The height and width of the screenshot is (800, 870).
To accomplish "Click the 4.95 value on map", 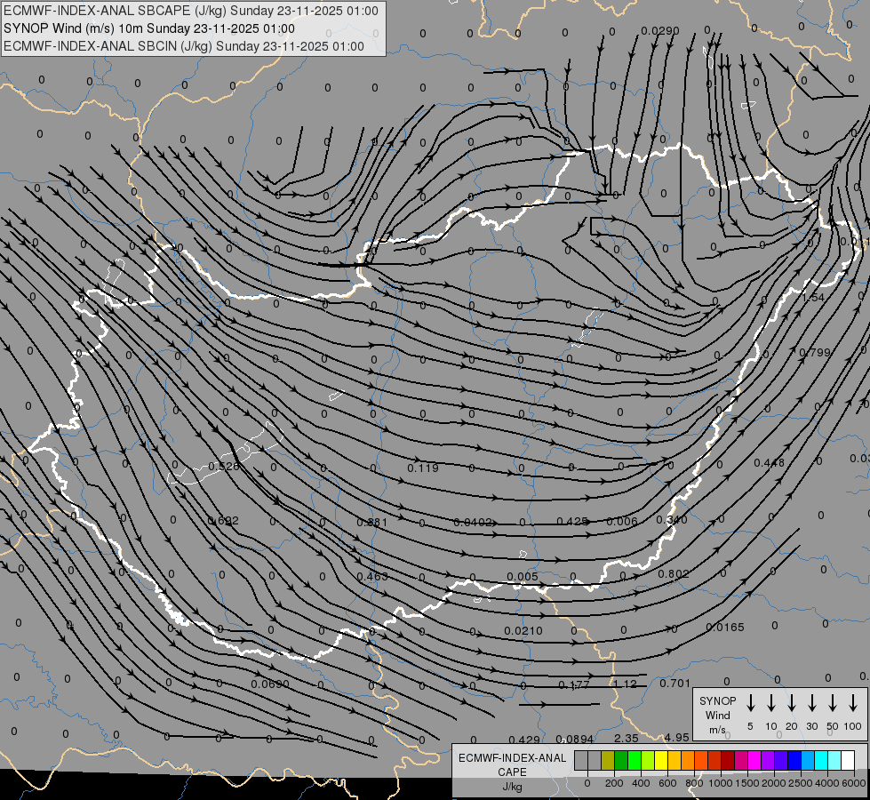I will [677, 738].
